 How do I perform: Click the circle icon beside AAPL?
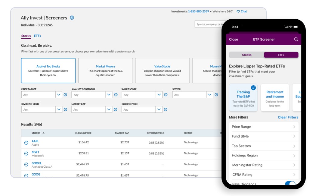pyautogui.click(x=26, y=143)
